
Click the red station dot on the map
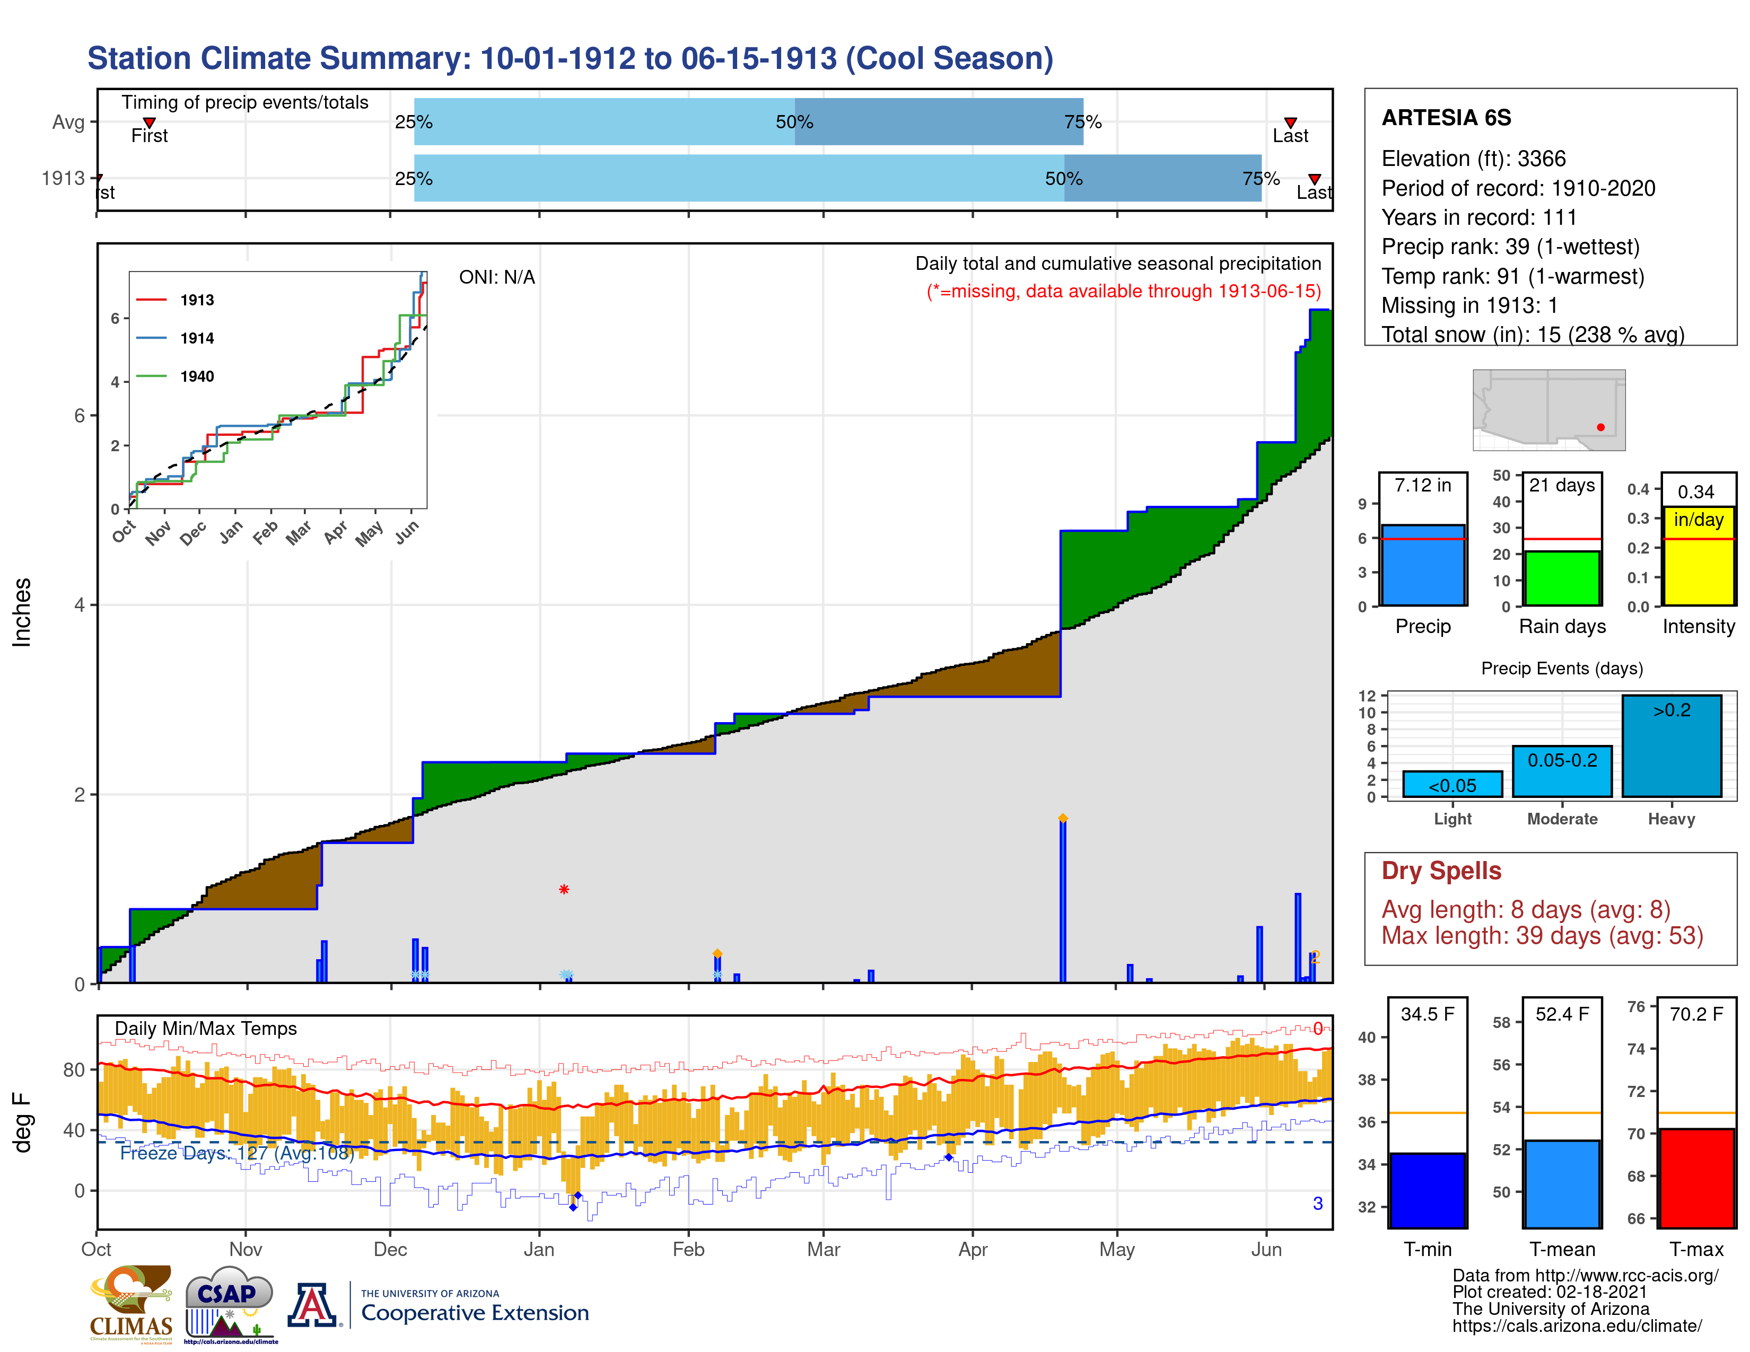tap(1600, 427)
